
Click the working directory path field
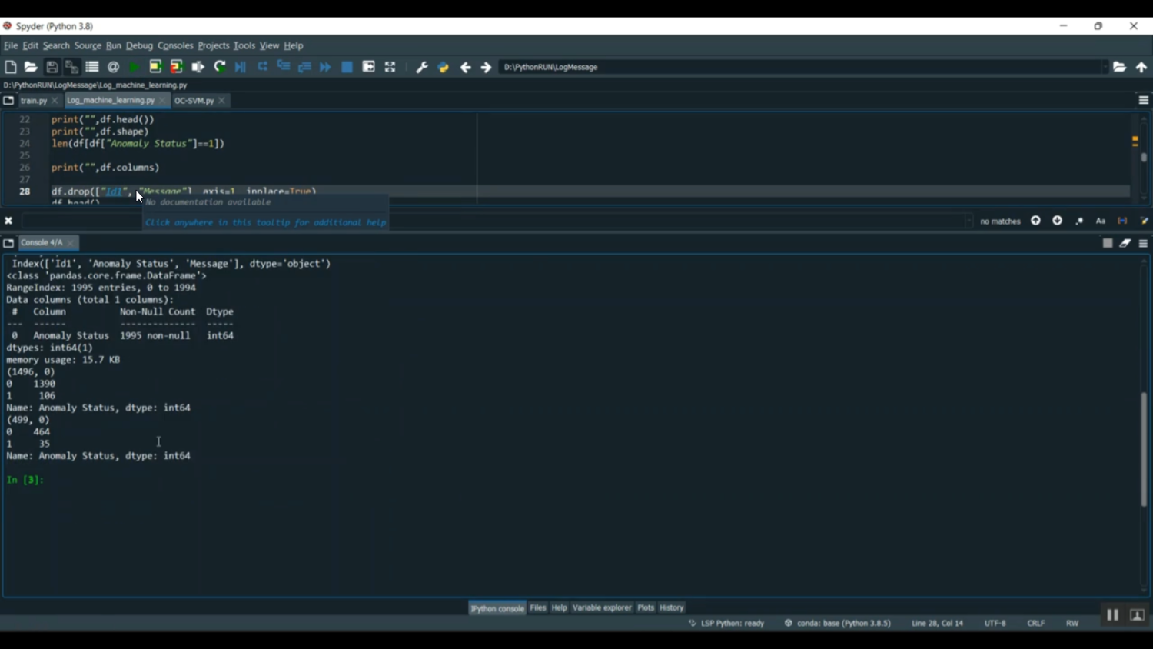[799, 68]
